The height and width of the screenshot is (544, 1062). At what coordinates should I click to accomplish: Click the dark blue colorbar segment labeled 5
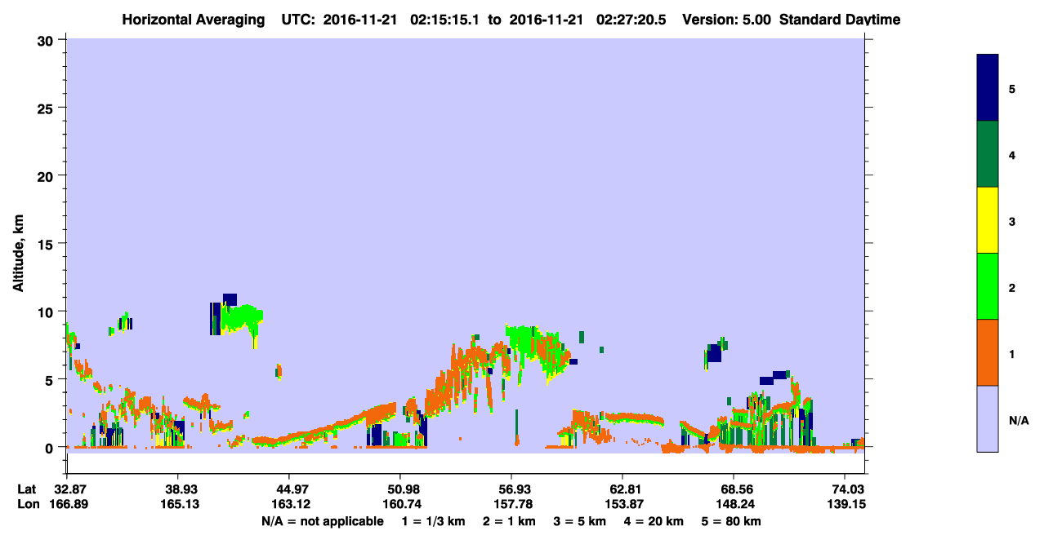point(988,87)
